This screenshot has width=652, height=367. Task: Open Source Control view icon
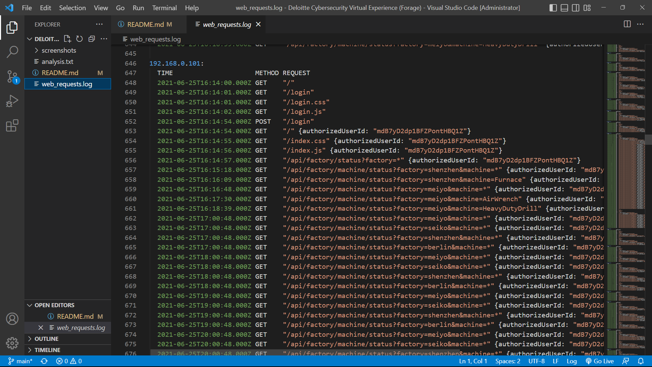pos(12,76)
